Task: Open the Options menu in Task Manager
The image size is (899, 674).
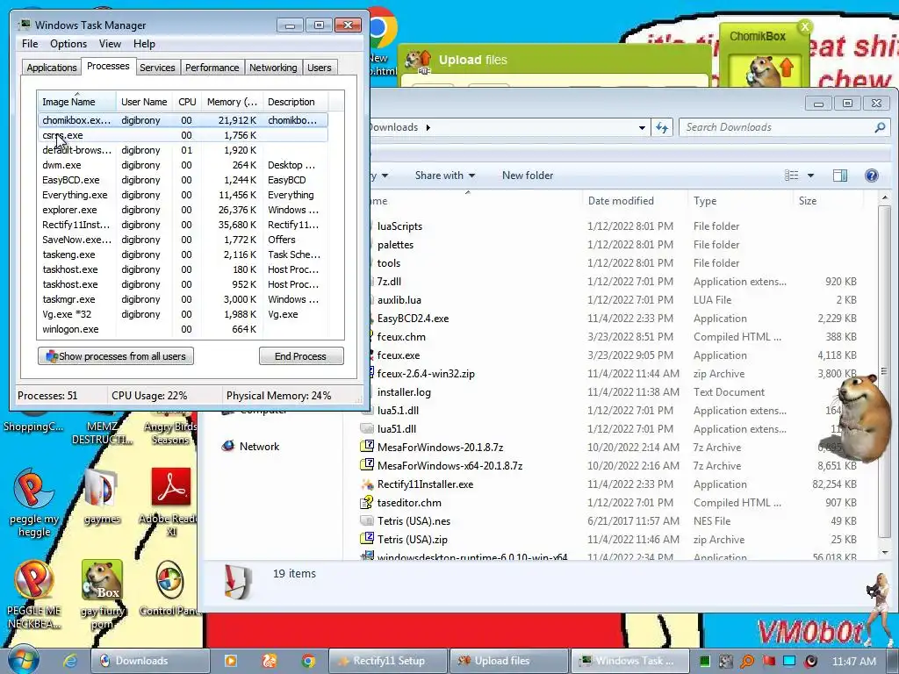Action: [x=68, y=44]
